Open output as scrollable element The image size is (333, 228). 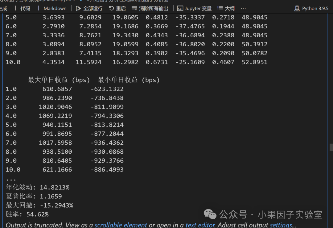[x=121, y=225]
